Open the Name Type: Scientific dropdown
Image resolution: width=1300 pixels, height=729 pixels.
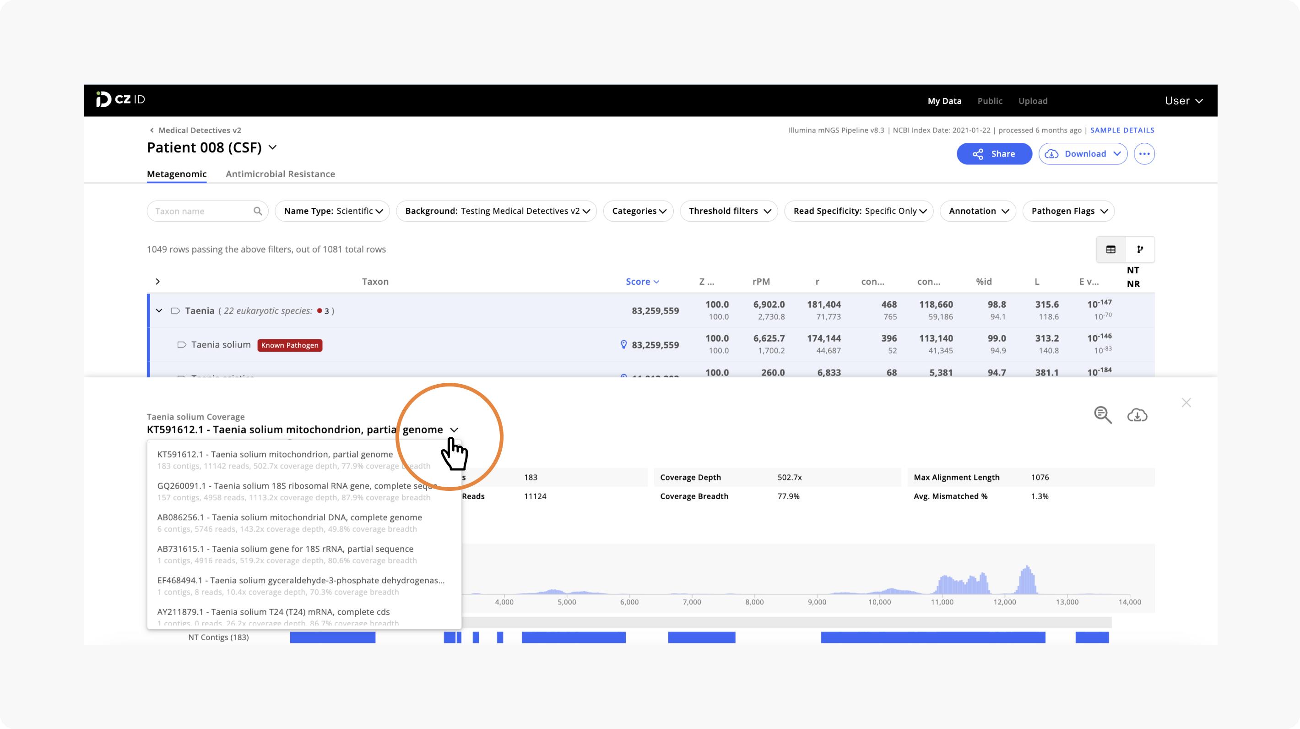coord(333,211)
